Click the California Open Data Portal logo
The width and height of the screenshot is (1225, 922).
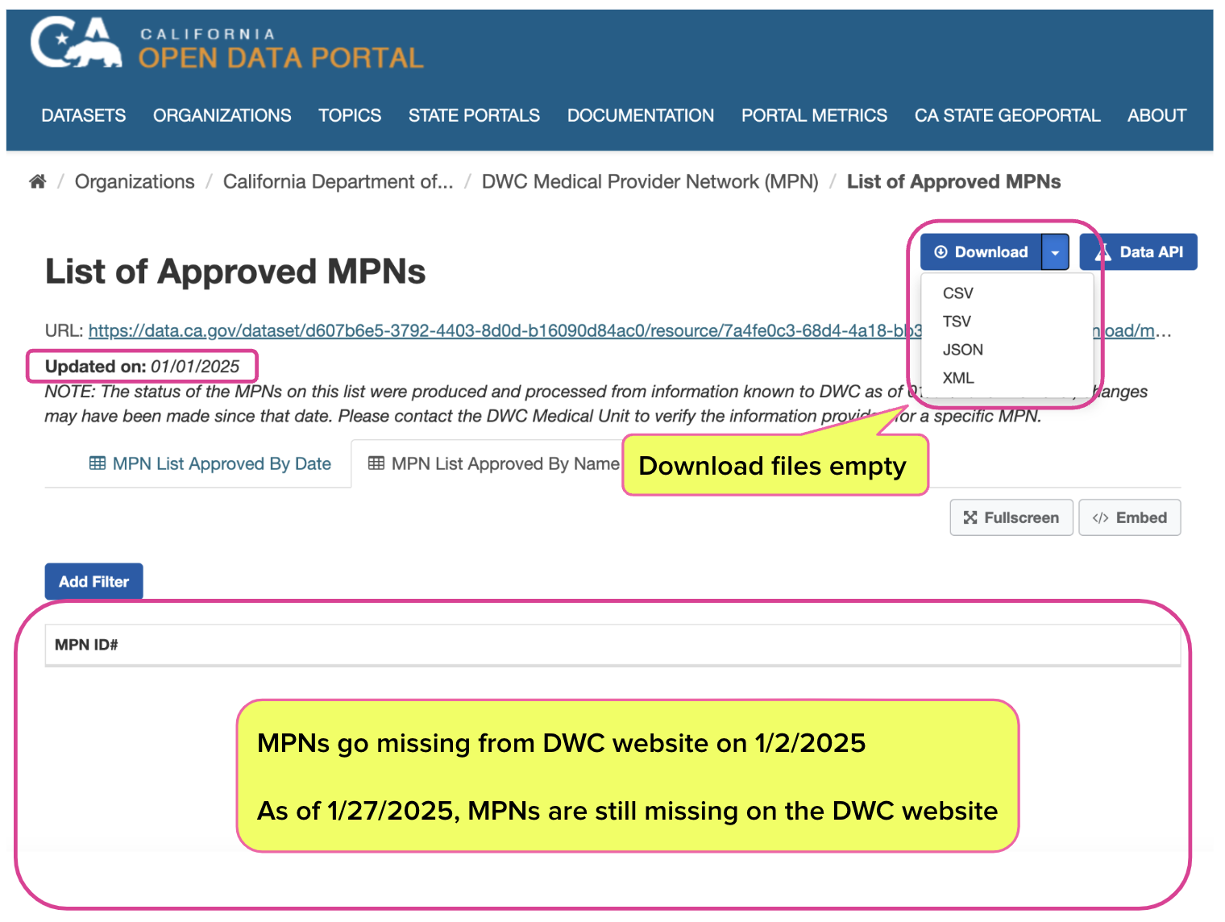coord(226,44)
